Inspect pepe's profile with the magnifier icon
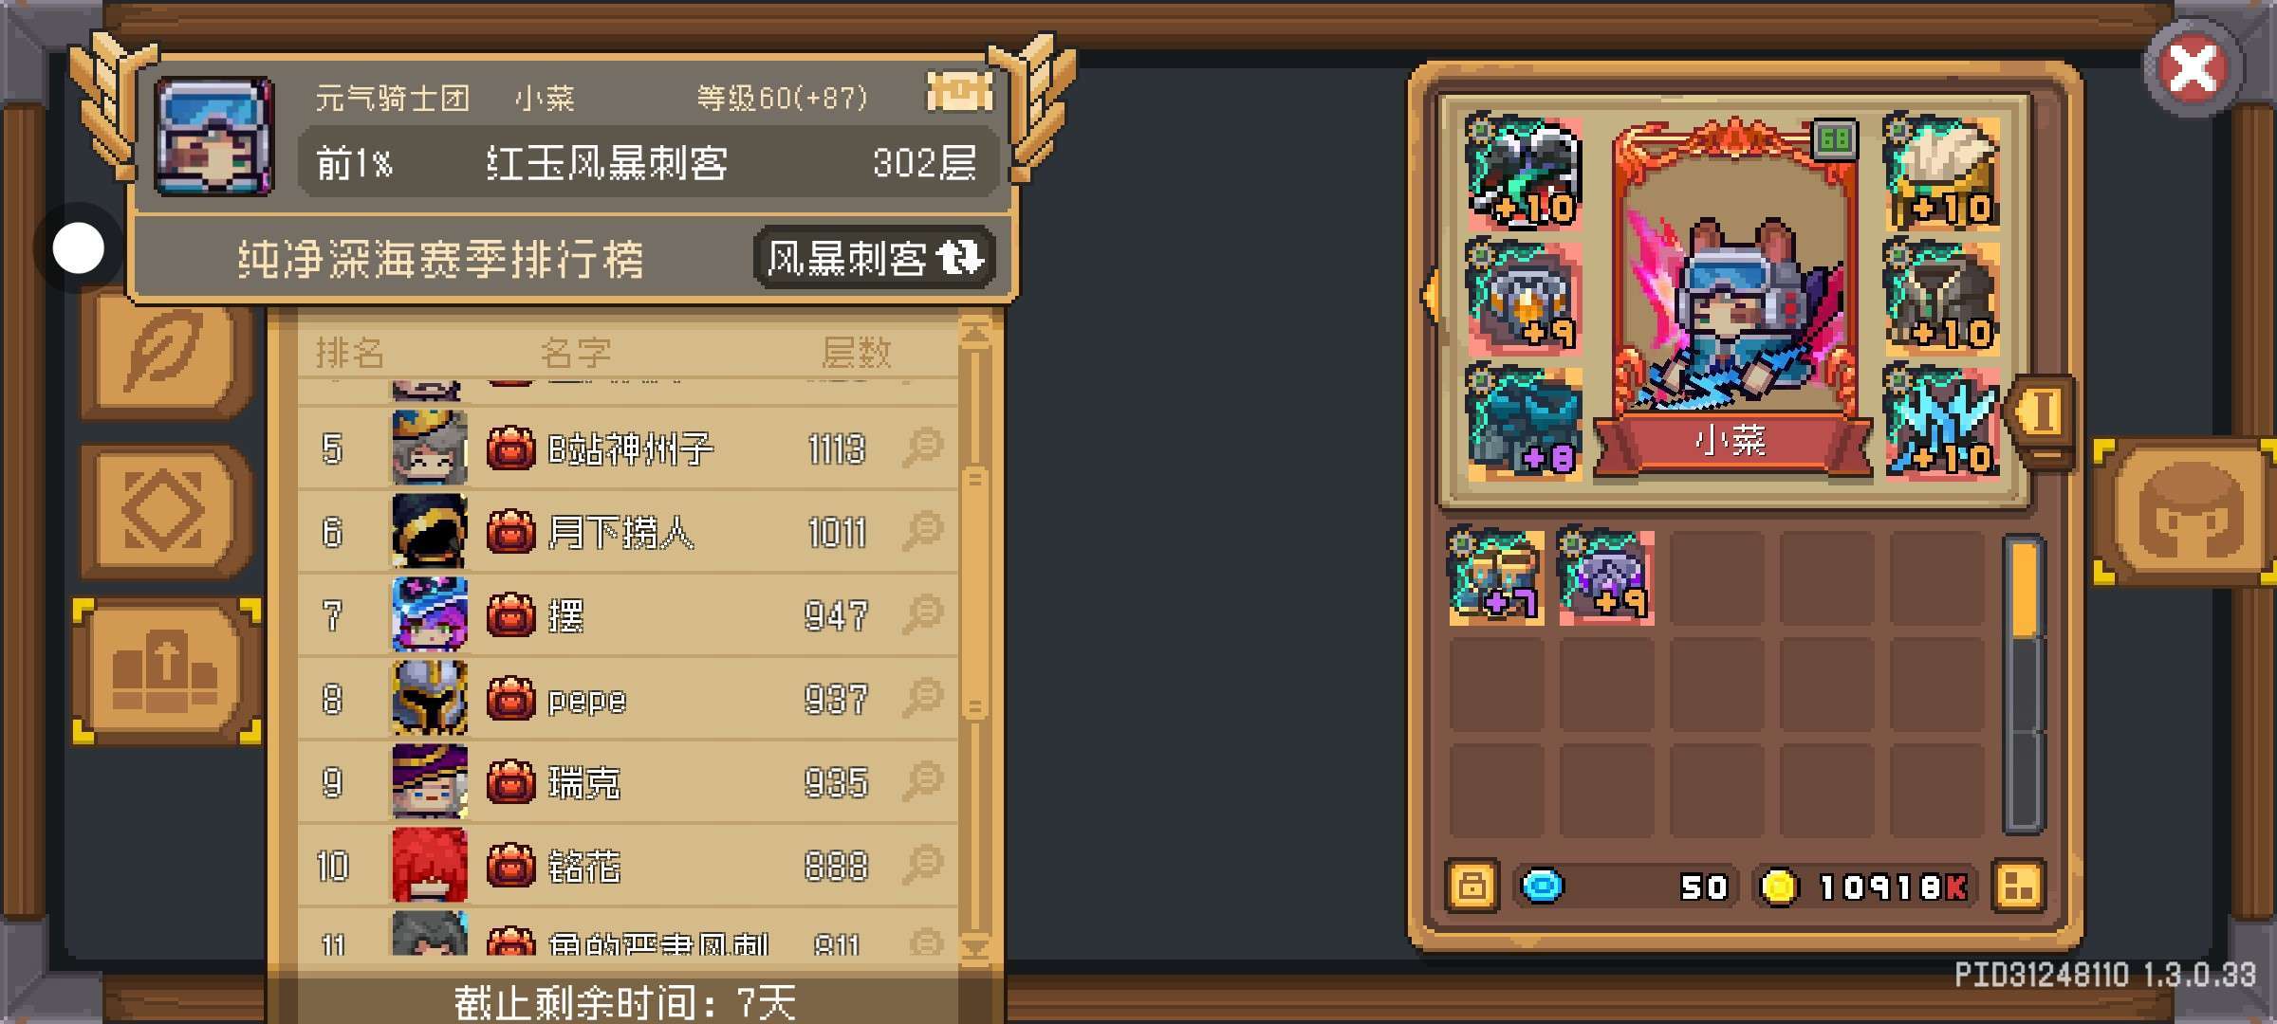This screenshot has height=1024, width=2277. 922,698
